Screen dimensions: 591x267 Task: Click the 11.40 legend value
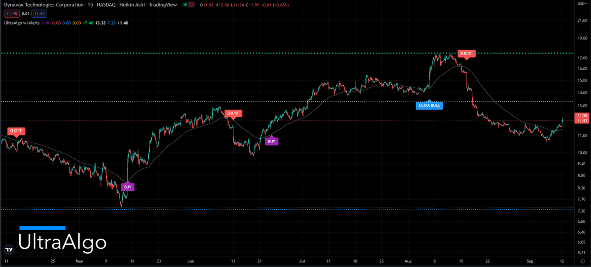click(x=123, y=22)
